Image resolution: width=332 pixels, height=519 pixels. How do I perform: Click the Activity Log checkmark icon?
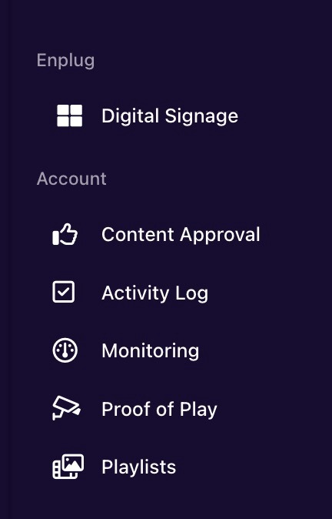coord(64,292)
